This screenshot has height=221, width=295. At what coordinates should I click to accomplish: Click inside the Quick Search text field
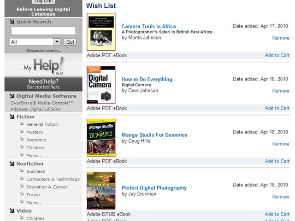[x=43, y=31]
